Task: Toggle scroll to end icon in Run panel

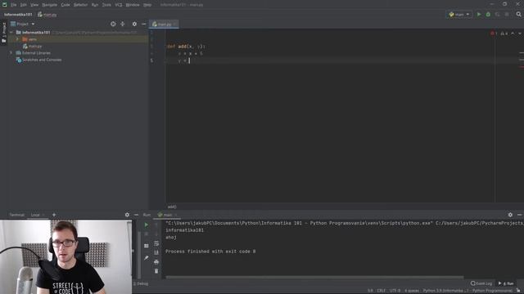Action: pyautogui.click(x=156, y=252)
